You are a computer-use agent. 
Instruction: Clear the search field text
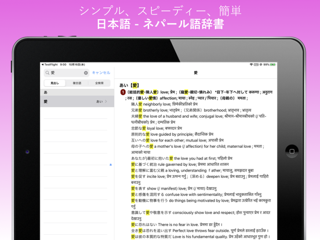click(x=86, y=73)
